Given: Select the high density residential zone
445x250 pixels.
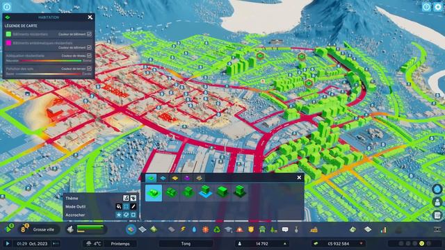Looking at the screenshot, I should (x=239, y=192).
